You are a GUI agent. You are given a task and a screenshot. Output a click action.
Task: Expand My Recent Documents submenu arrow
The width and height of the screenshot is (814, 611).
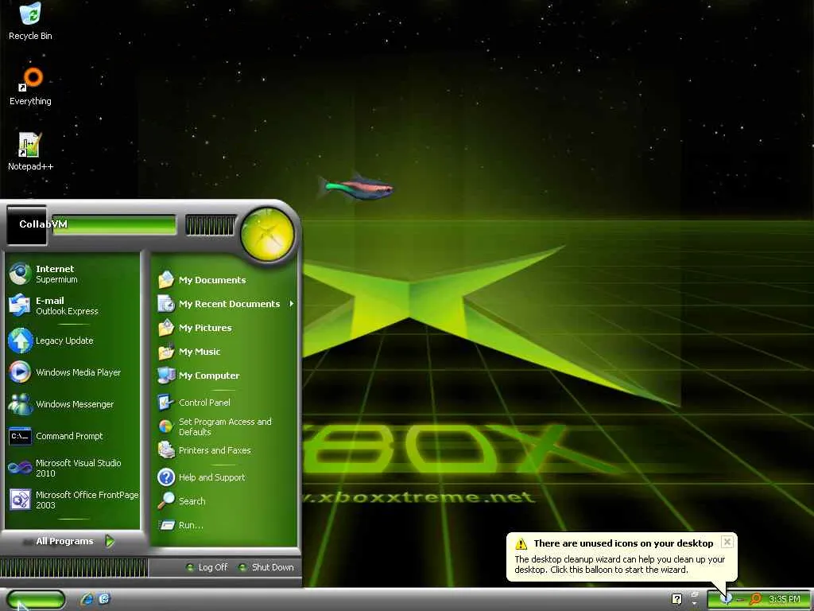tap(292, 304)
